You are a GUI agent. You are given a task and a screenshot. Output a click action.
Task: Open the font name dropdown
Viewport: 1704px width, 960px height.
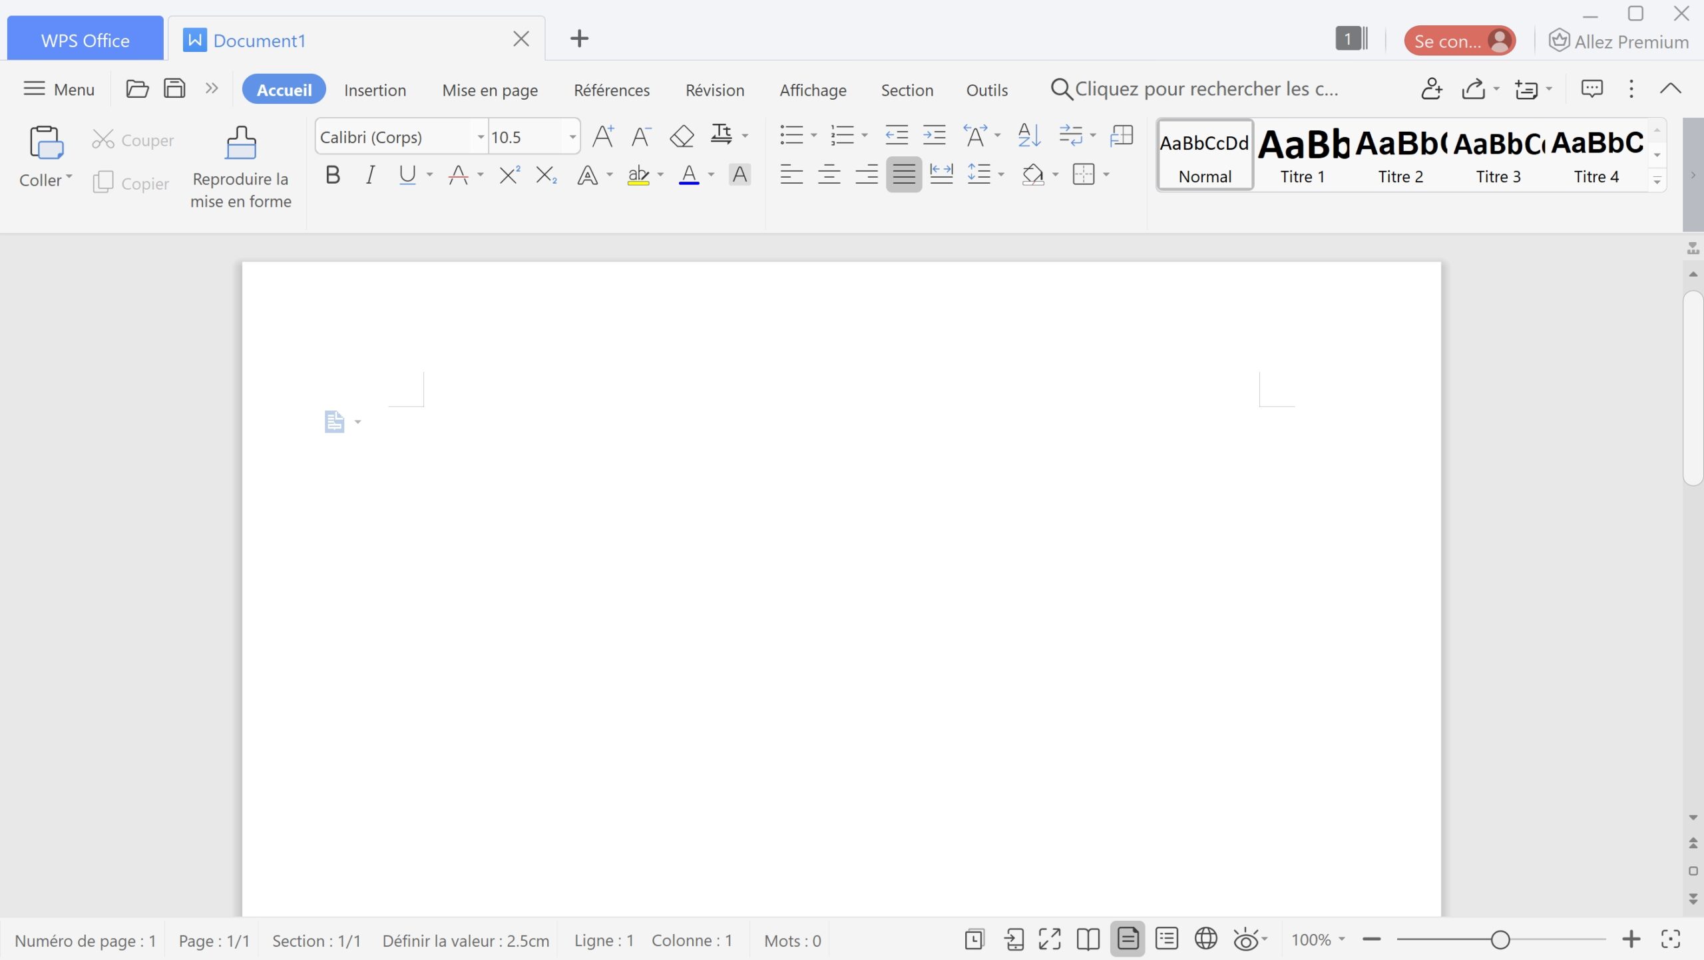tap(481, 137)
